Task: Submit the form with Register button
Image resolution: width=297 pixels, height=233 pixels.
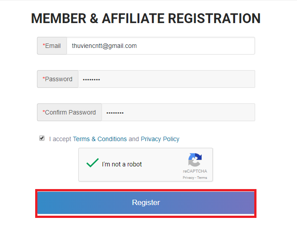Action: [146, 203]
